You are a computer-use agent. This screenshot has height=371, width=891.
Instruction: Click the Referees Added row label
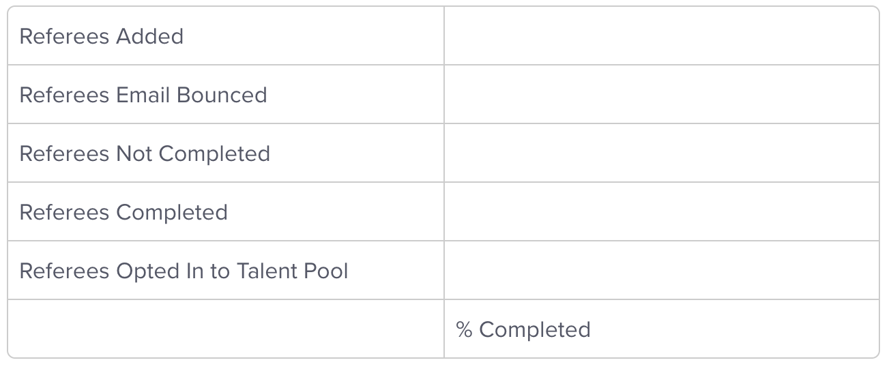102,36
